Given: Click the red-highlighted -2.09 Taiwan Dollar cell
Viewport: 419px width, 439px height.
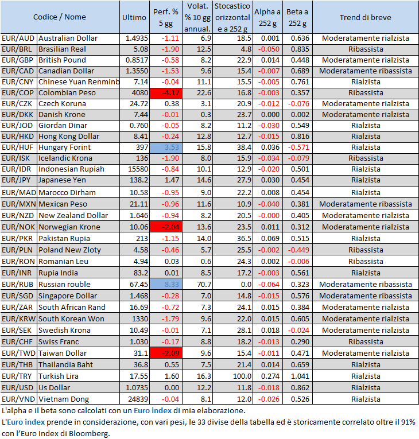Looking at the screenshot, I should tap(166, 353).
